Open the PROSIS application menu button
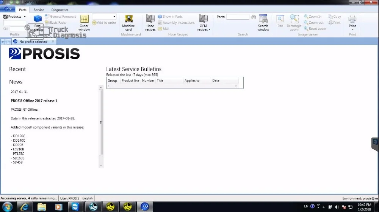379x212 pixels. 8,9
